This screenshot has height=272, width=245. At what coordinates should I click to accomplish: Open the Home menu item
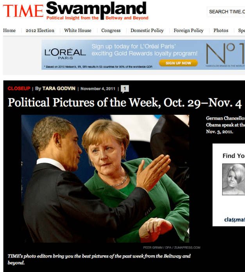click(9, 30)
